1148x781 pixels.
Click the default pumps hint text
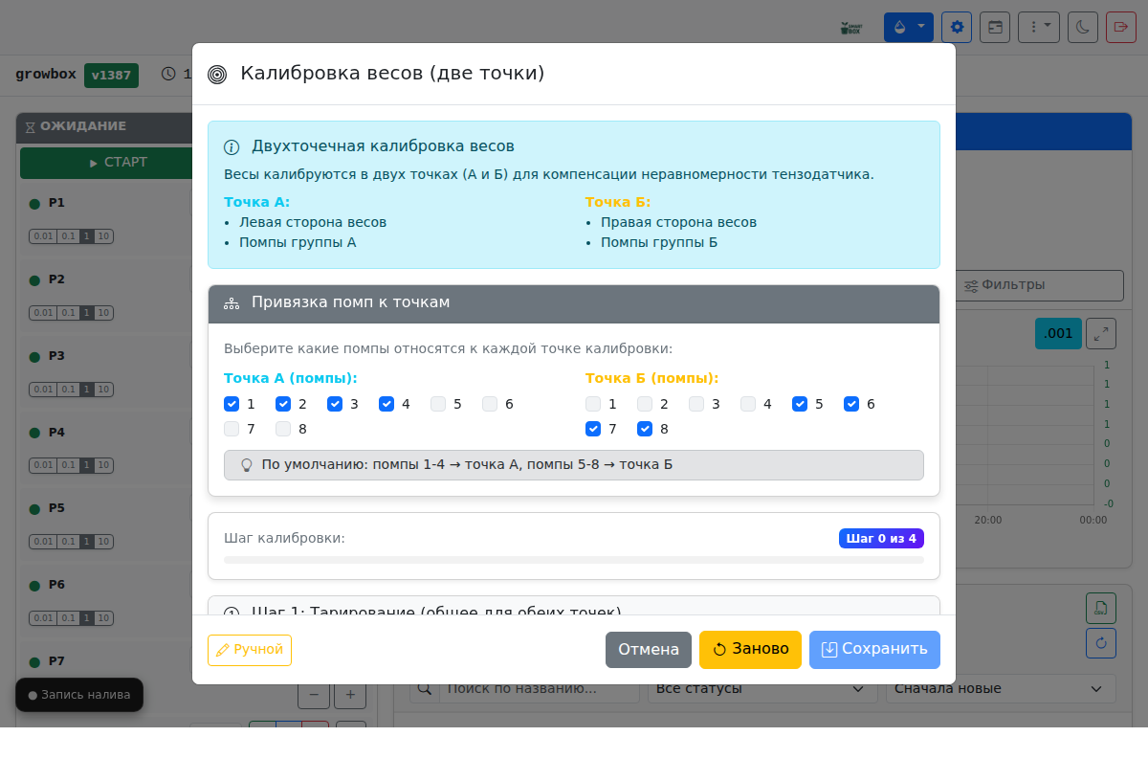point(467,465)
